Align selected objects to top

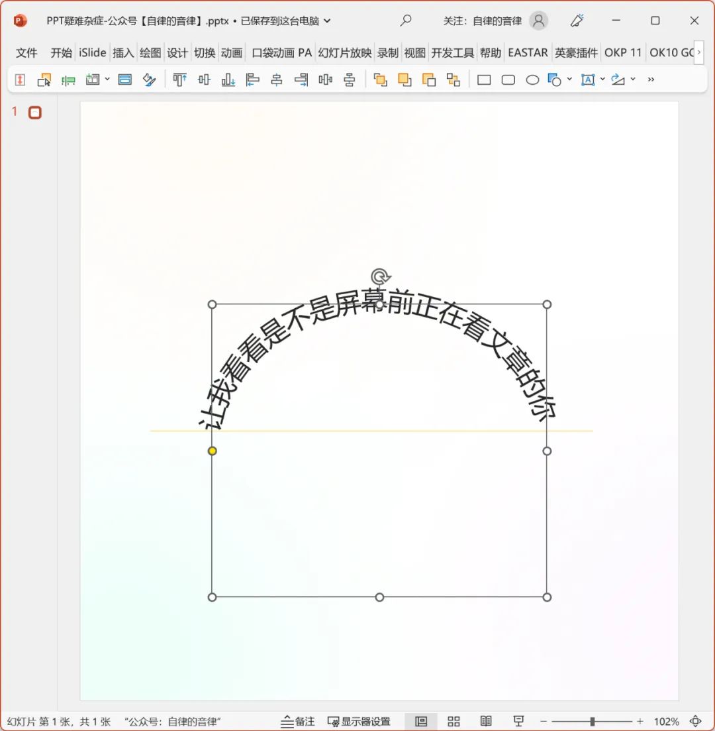[x=179, y=80]
